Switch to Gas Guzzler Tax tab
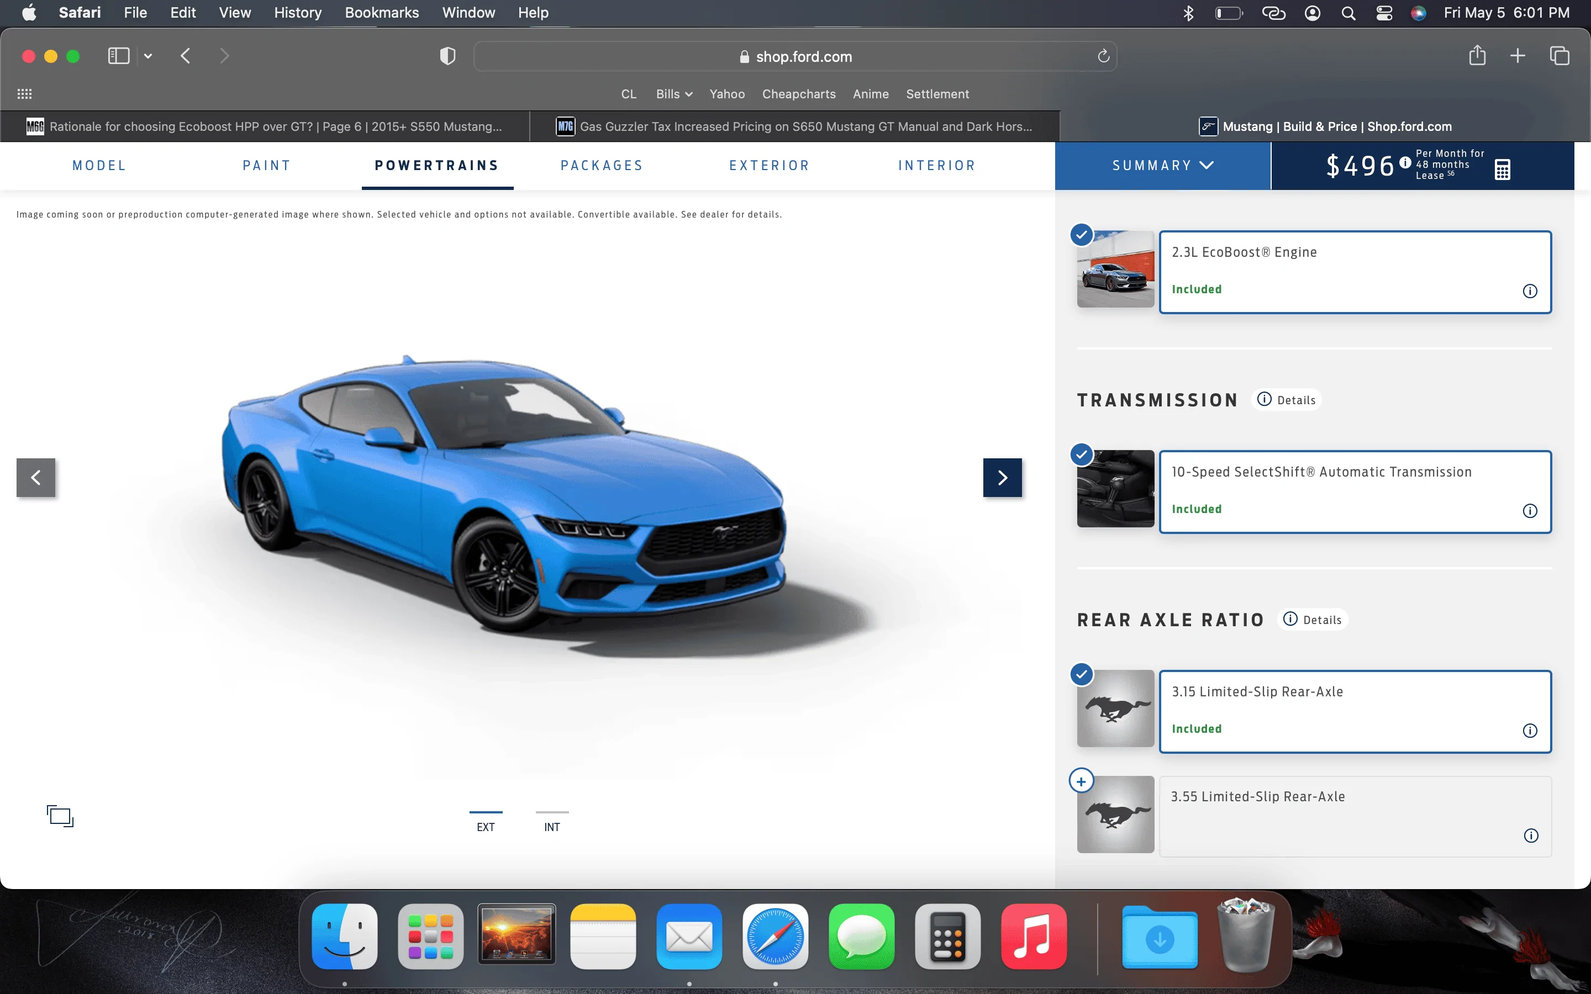Image resolution: width=1591 pixels, height=994 pixels. [795, 126]
